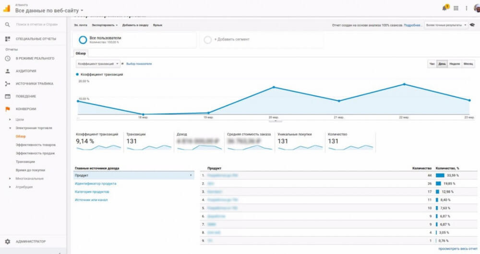Viewport: 480px width, 254px height.
Task: Click the Выбор показателя link
Action: point(139,64)
